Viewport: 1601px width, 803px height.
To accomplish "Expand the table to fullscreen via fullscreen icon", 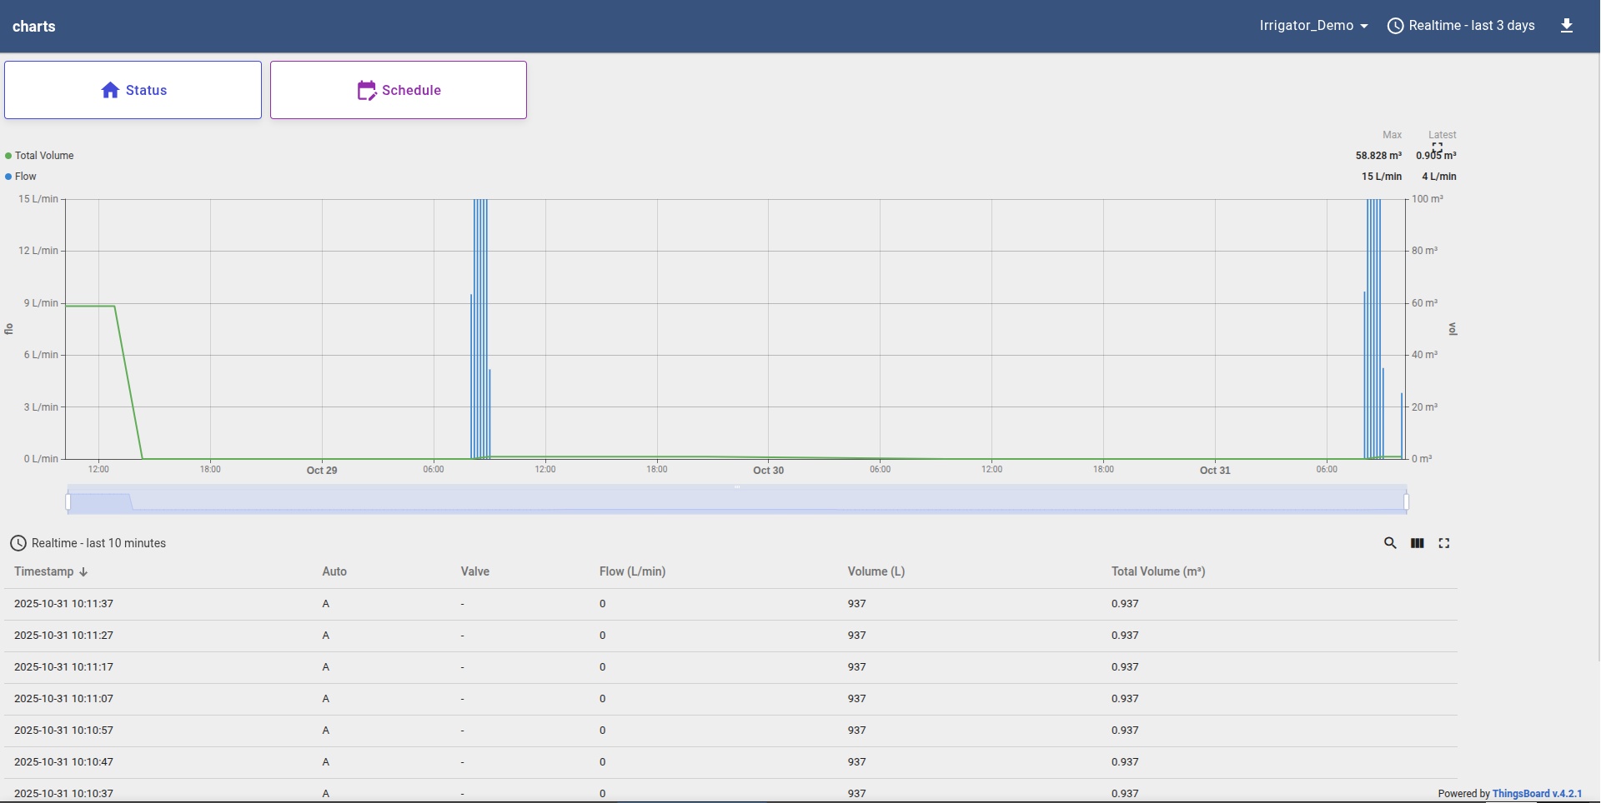I will click(x=1445, y=543).
